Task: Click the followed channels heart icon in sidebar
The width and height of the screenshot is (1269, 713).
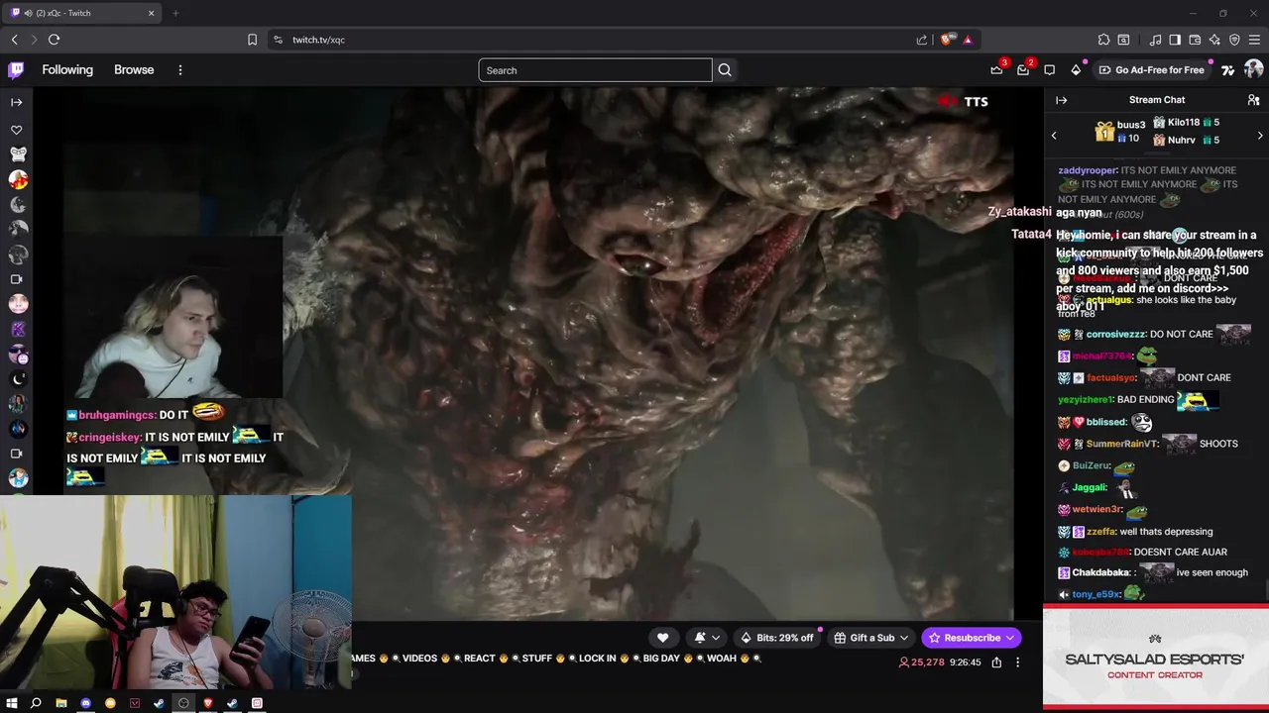Action: pyautogui.click(x=17, y=130)
